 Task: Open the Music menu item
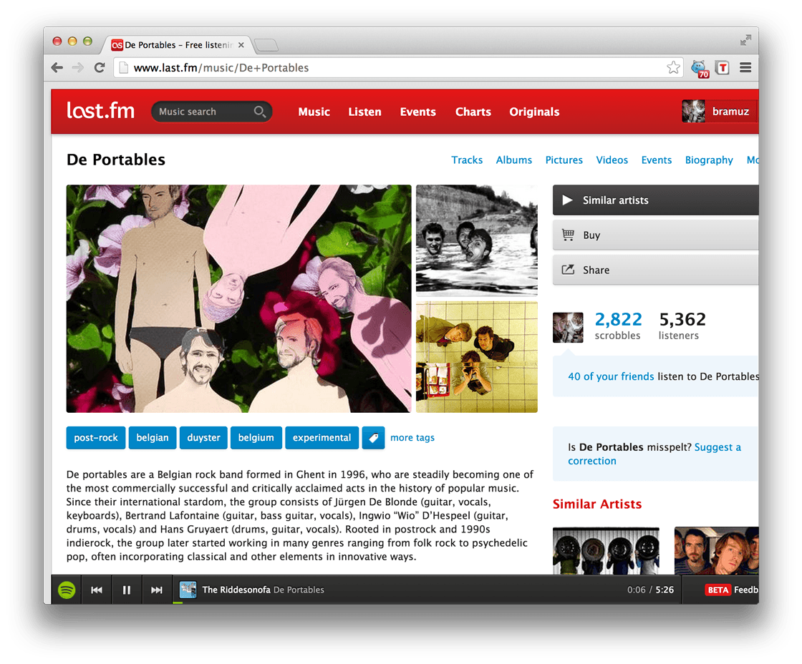(x=314, y=112)
